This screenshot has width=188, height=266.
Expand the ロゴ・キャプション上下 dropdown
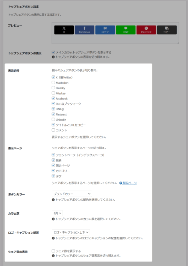click(x=71, y=232)
